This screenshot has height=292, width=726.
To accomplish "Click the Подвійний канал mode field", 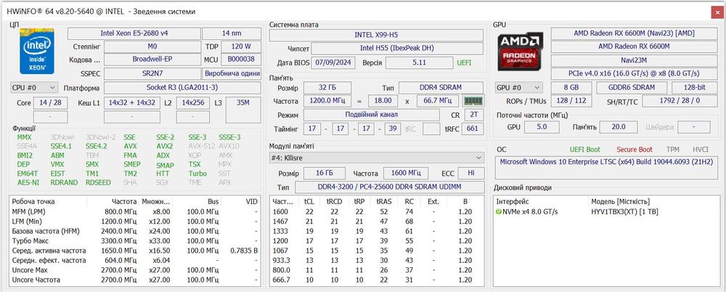I will coord(371,115).
